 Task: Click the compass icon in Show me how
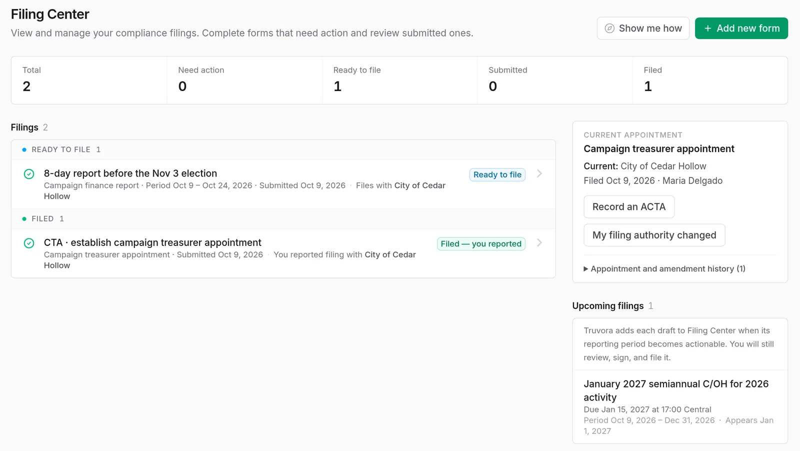[x=609, y=28]
